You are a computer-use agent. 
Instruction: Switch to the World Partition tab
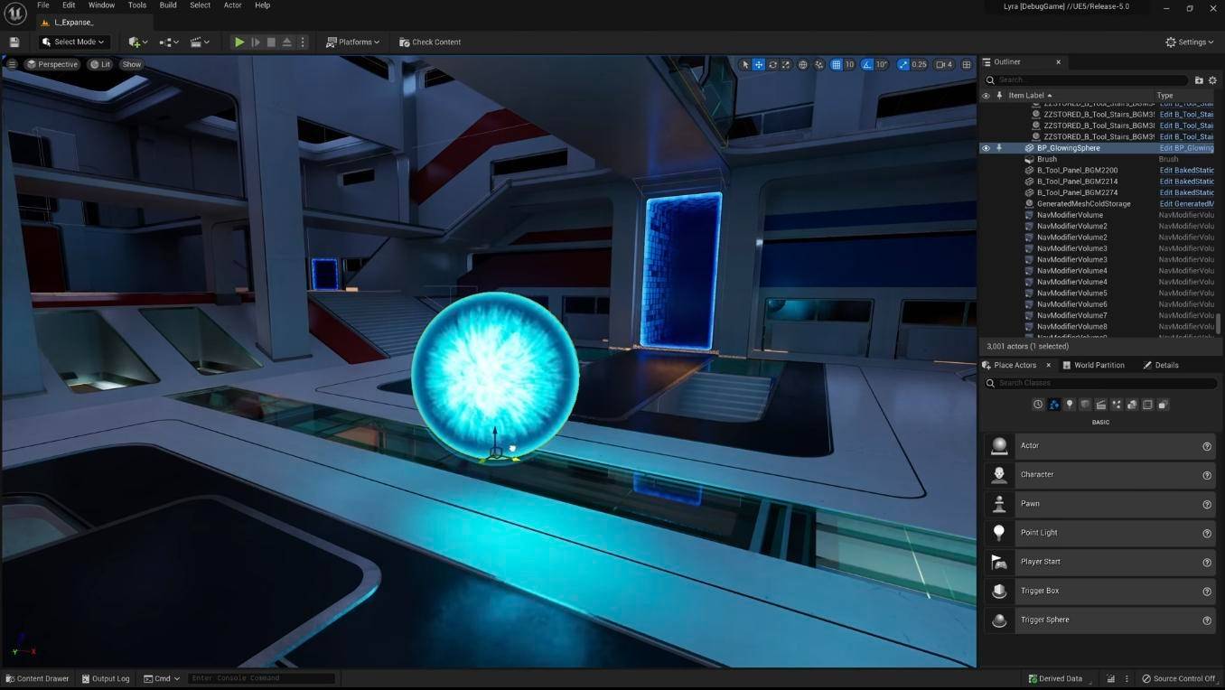1093,366
